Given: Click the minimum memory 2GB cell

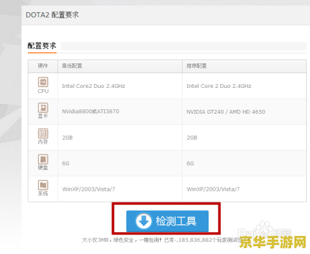Looking at the screenshot, I should [120, 138].
